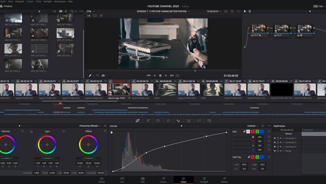Toggle the red channel in Edit curves
This screenshot has height=184, width=326.
coord(253,132)
